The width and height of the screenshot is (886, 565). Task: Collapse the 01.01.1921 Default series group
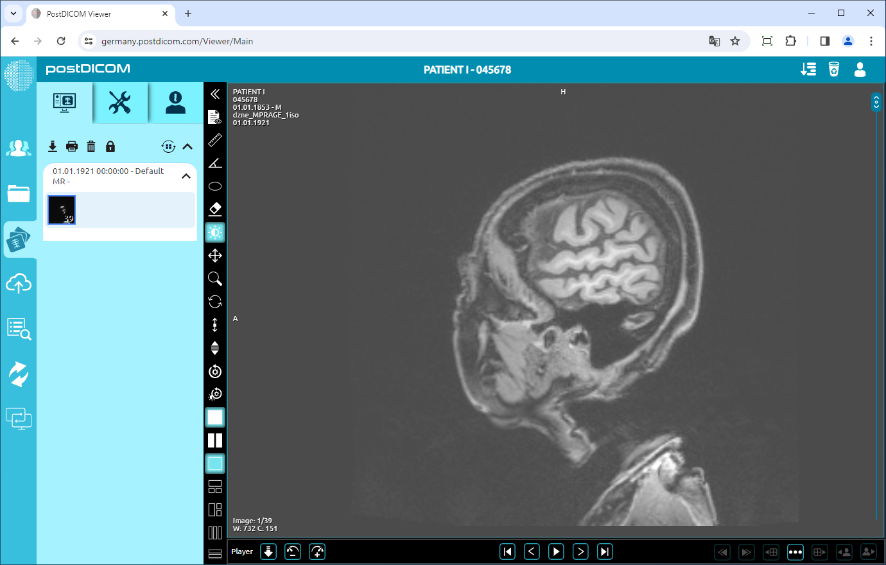click(x=186, y=175)
